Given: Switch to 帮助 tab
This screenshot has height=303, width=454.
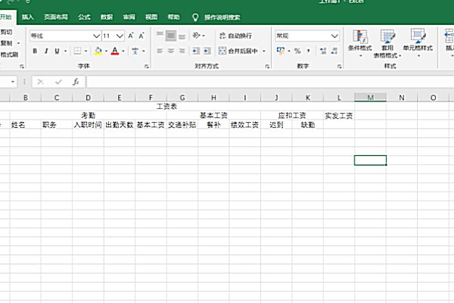Looking at the screenshot, I should click(174, 17).
